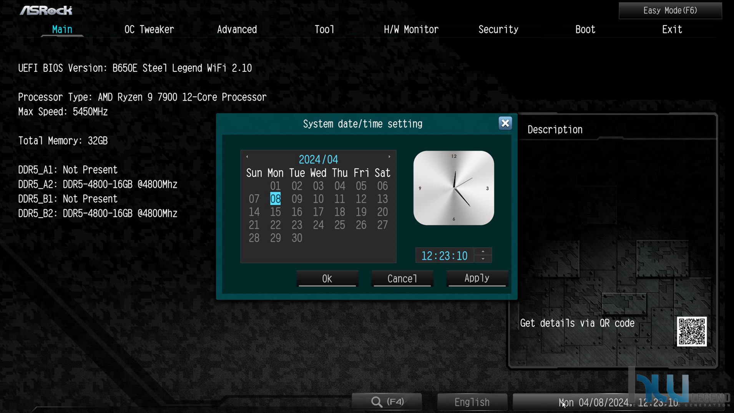
Task: Select calendar day 05
Action: [x=361, y=186]
